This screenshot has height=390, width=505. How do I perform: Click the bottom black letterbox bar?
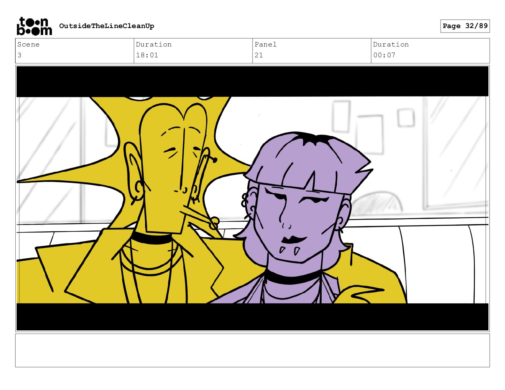click(x=252, y=317)
